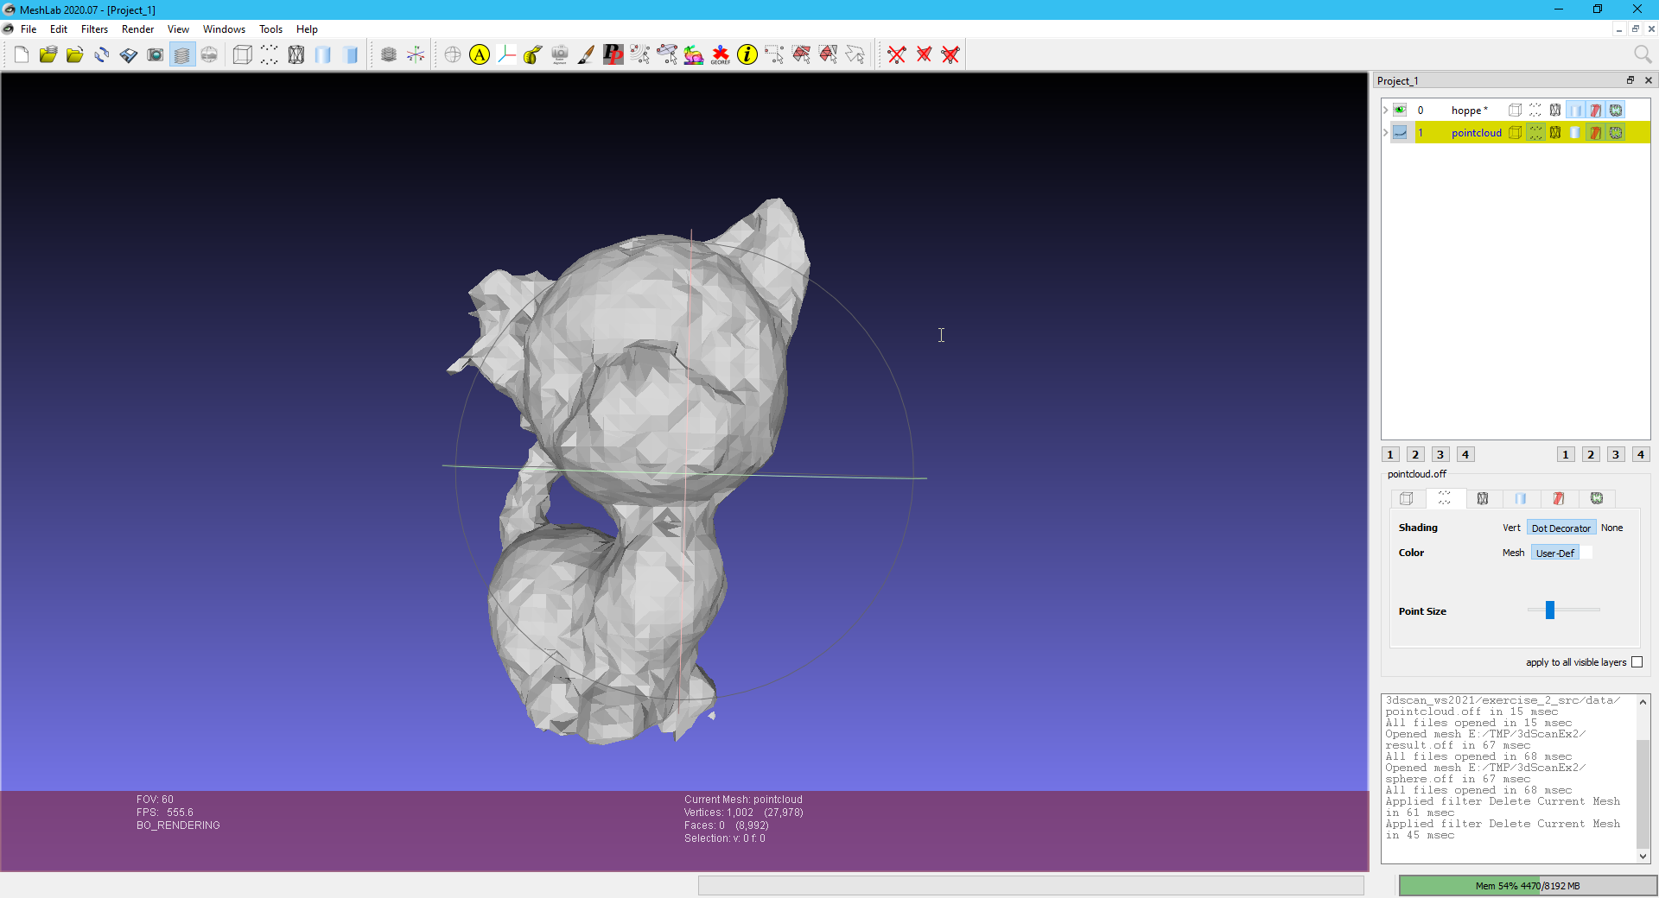Open the Filters menu
The width and height of the screenshot is (1659, 898).
[94, 29]
